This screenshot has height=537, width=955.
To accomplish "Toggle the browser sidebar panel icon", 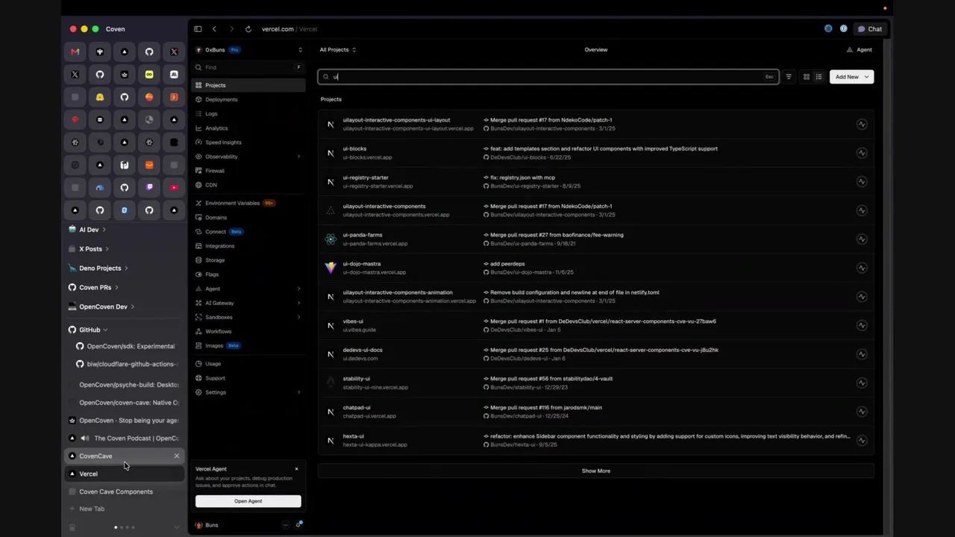I will click(198, 29).
